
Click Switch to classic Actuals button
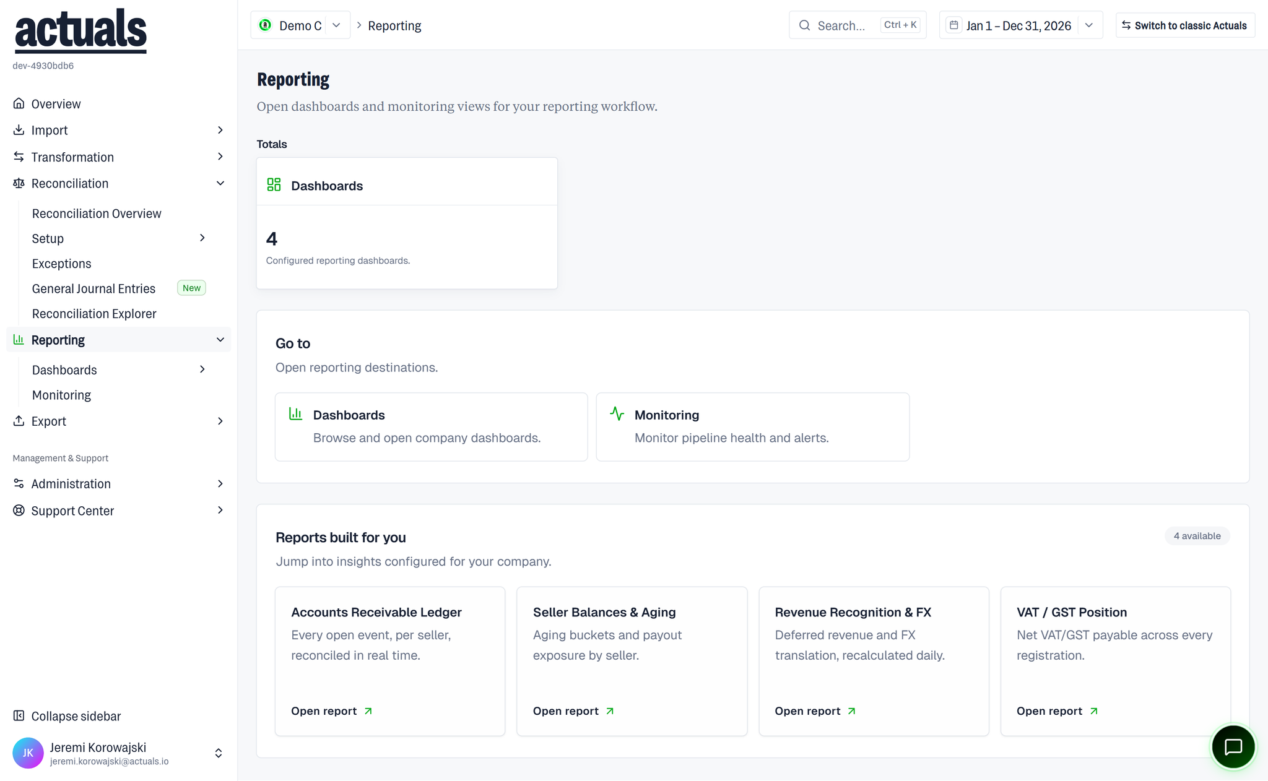1185,25
